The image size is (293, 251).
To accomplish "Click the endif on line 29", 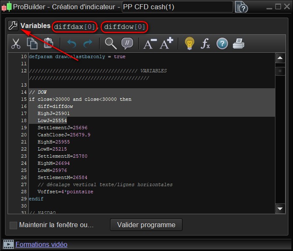I will coord(36,199).
